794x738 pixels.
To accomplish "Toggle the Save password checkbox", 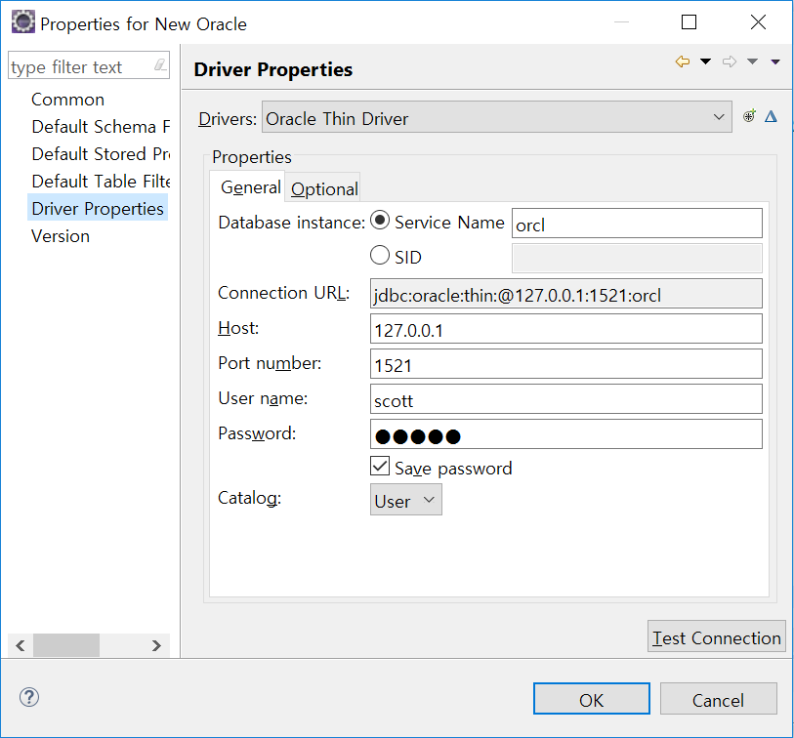I will pos(380,467).
